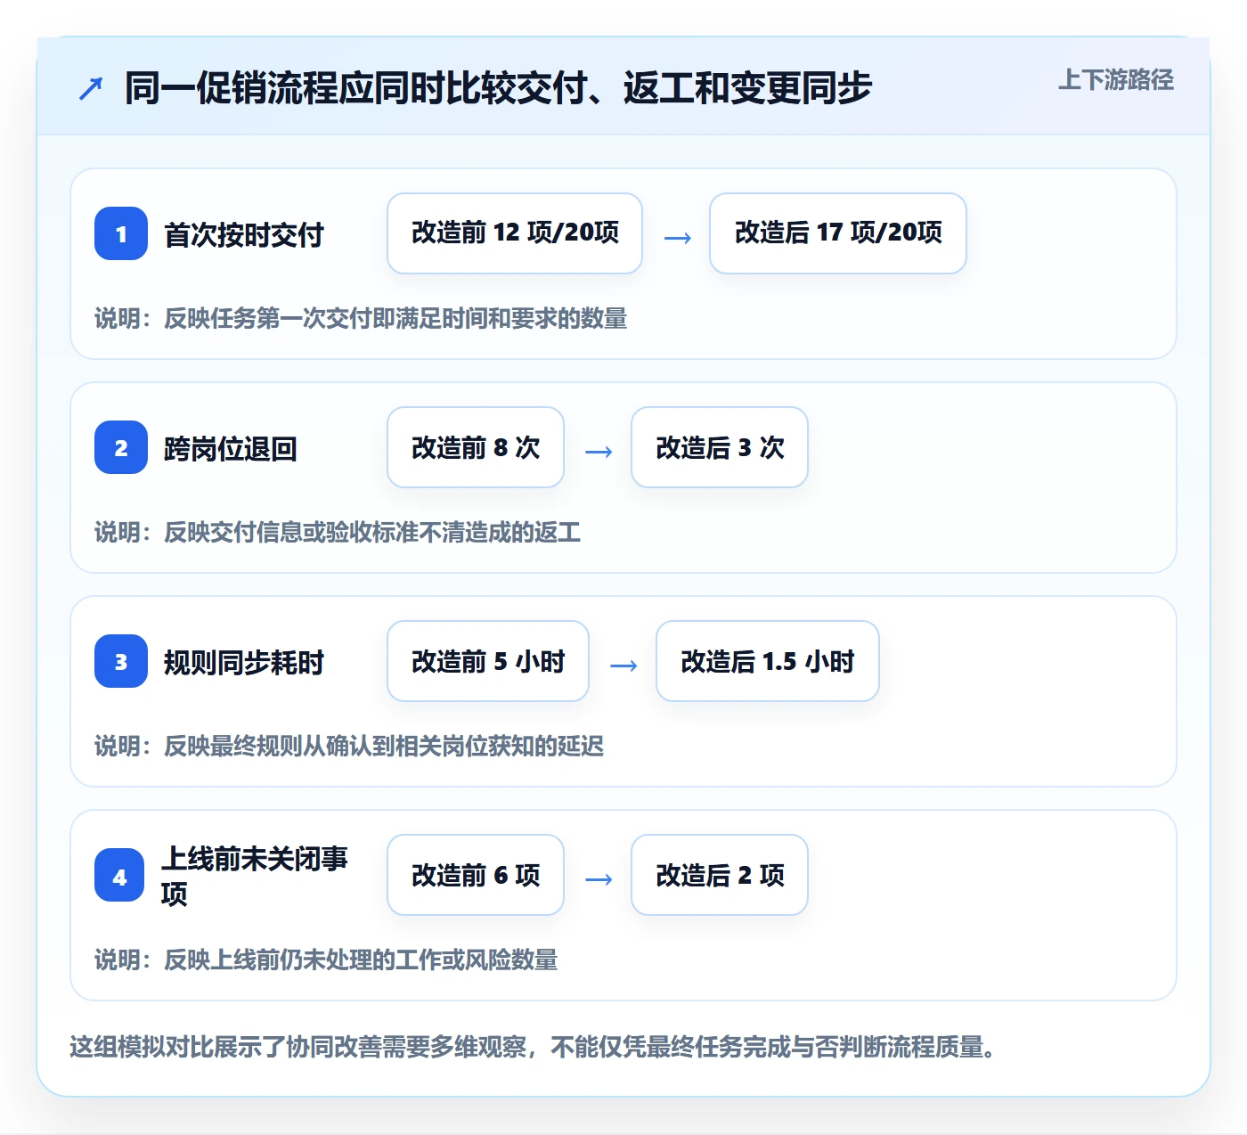Click the 改造前 6 项 chip
1247x1135 pixels.
[x=476, y=875]
